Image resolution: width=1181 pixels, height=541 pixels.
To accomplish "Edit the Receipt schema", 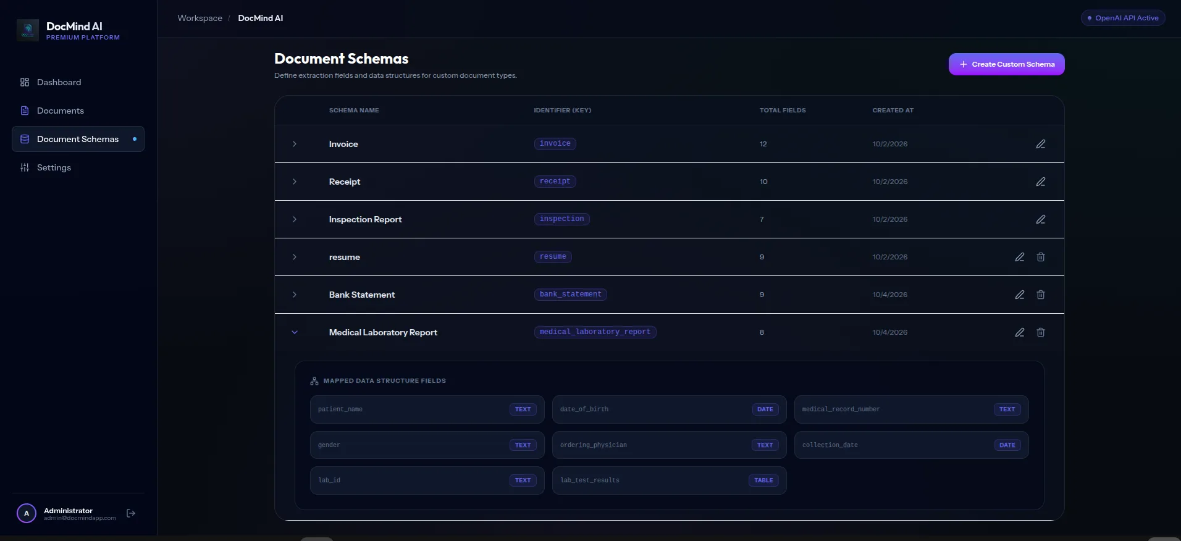I will [x=1041, y=182].
